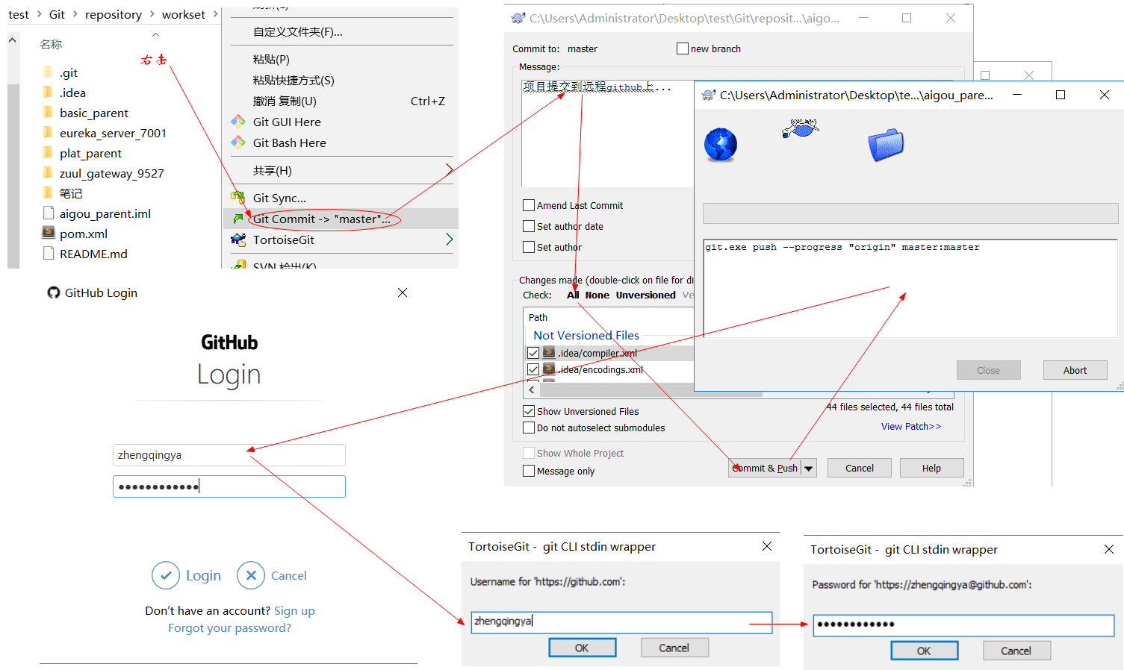Screen dimensions: 1124x670
Task: Open the View Patch>> link
Action: click(911, 426)
